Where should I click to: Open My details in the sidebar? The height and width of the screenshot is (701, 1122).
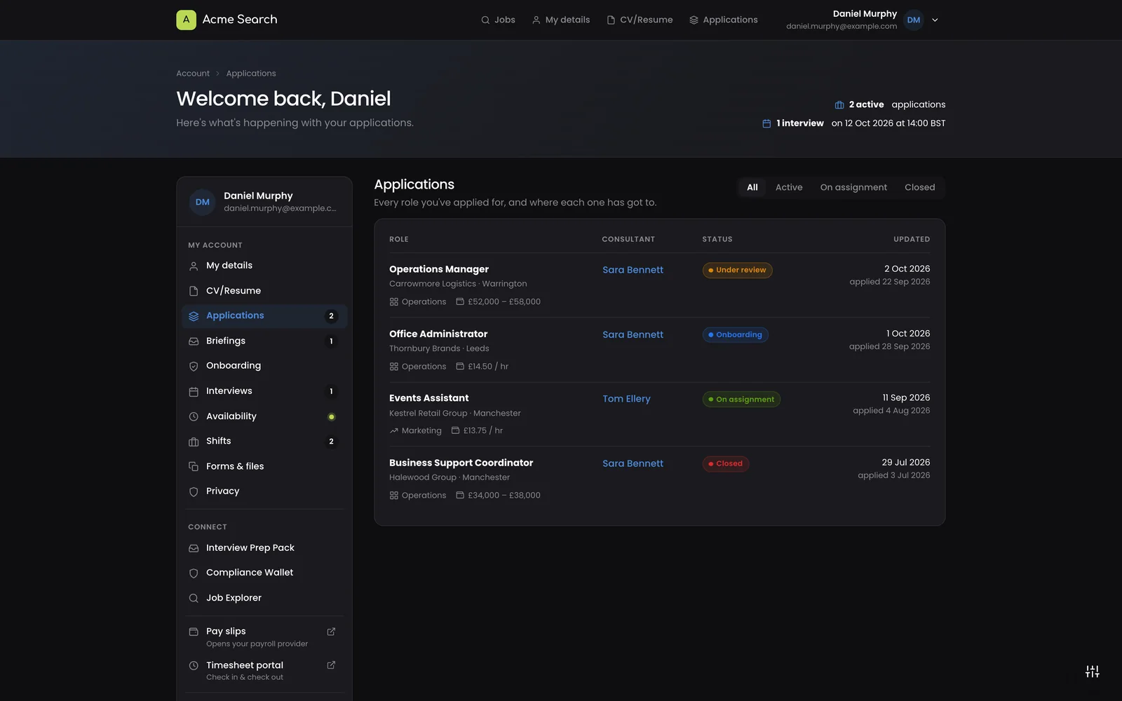point(264,266)
